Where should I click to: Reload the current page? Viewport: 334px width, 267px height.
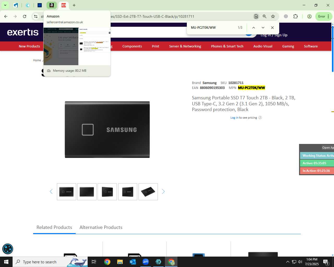(x=25, y=16)
